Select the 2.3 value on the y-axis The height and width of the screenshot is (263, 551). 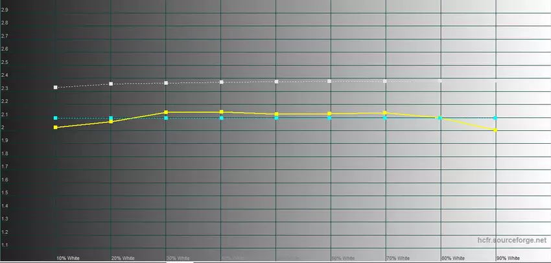point(5,88)
